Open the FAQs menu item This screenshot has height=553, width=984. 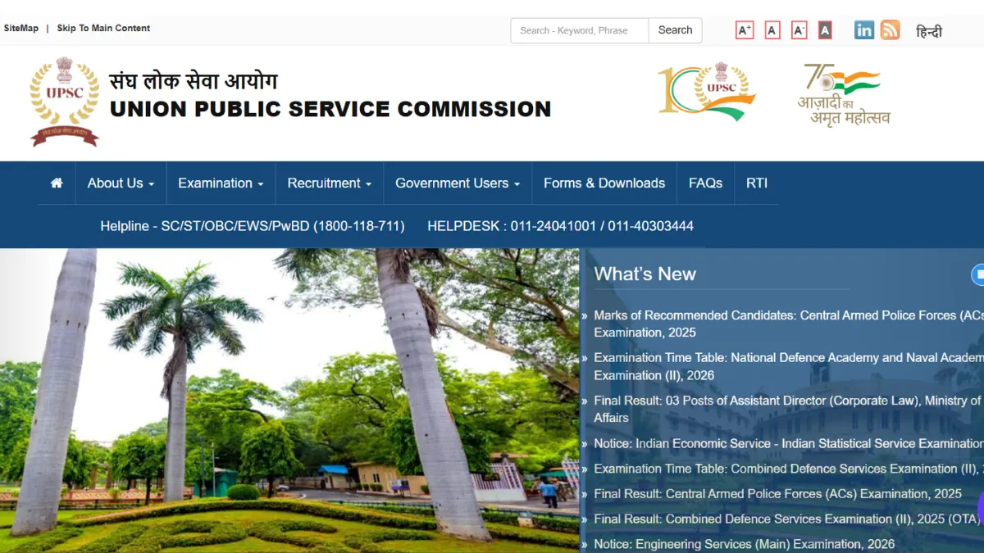point(705,183)
